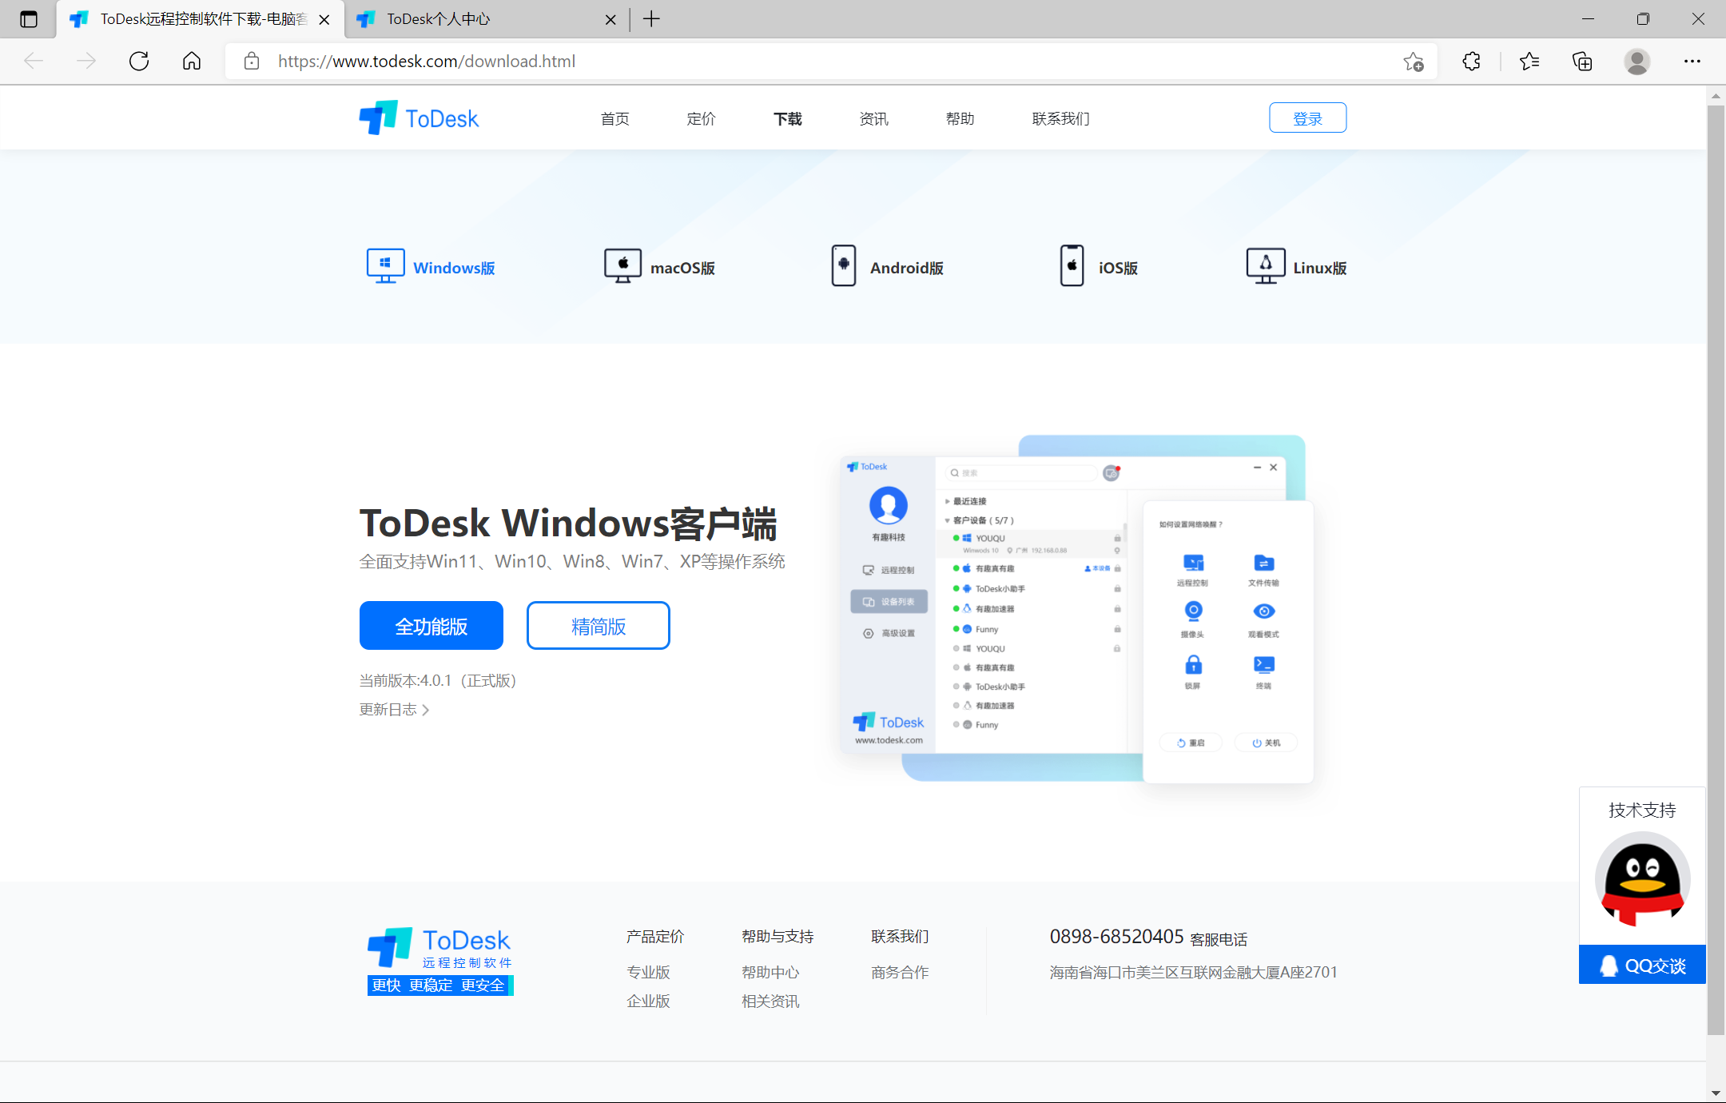Click the 全功能版 download button
Viewport: 1726px width, 1103px height.
click(431, 625)
